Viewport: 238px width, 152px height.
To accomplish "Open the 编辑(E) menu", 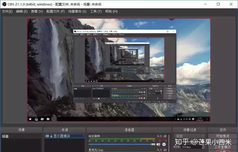I will click(x=22, y=11).
